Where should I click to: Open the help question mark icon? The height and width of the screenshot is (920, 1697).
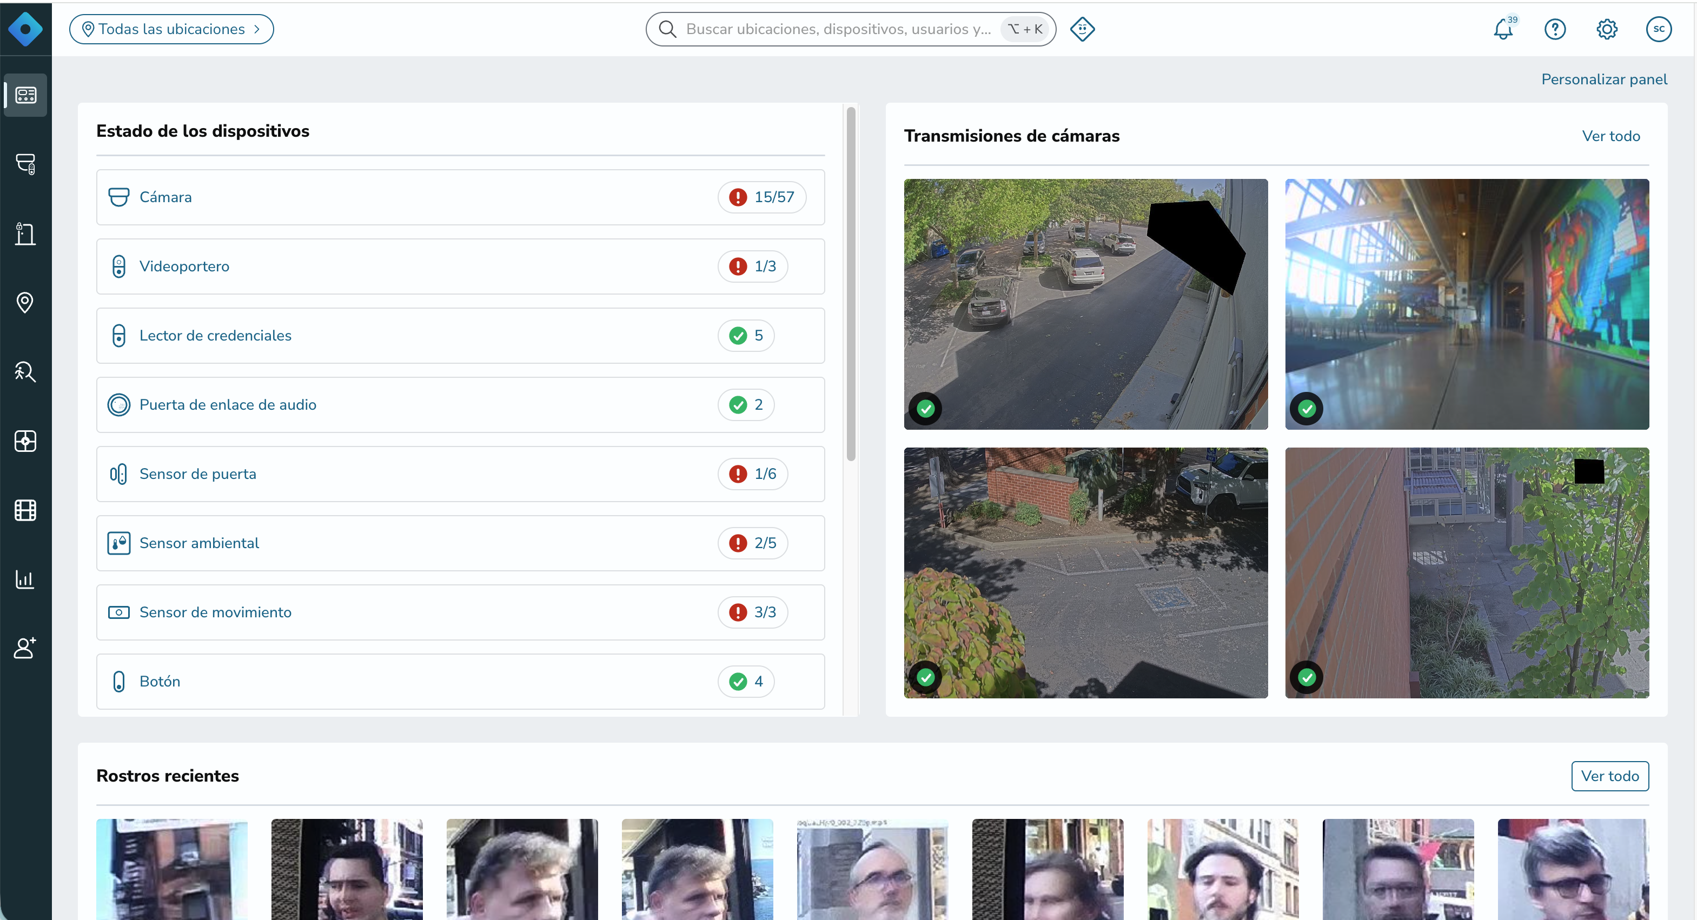(1555, 29)
